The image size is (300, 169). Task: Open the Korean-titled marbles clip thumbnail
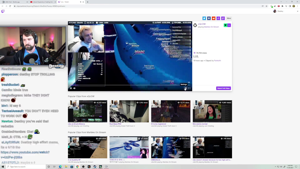(x=129, y=147)
